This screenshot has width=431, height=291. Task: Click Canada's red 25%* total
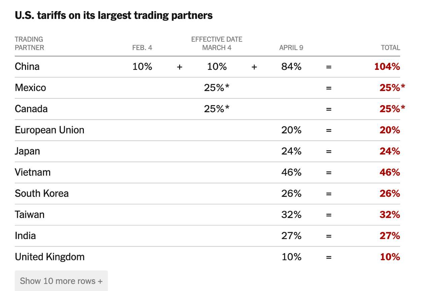click(x=392, y=109)
